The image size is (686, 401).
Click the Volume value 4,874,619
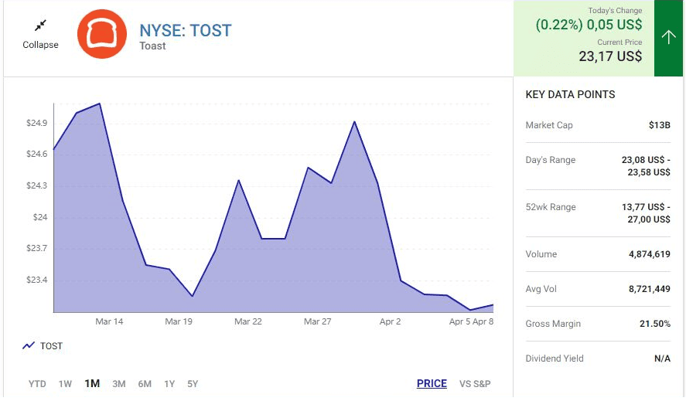649,254
